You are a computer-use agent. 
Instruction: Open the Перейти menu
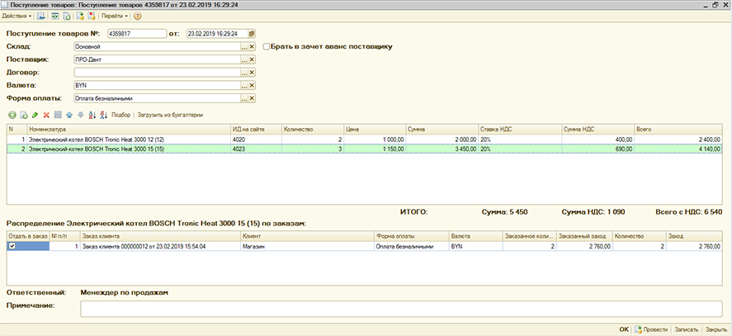click(113, 16)
